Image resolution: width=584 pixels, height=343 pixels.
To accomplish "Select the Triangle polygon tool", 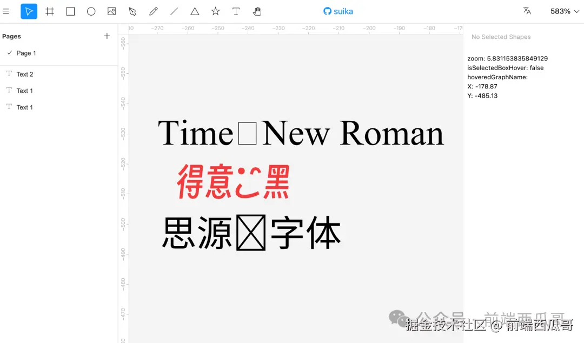I will tap(195, 11).
